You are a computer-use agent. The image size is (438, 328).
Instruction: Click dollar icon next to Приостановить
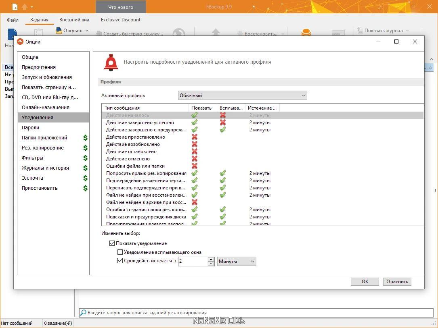click(x=86, y=188)
